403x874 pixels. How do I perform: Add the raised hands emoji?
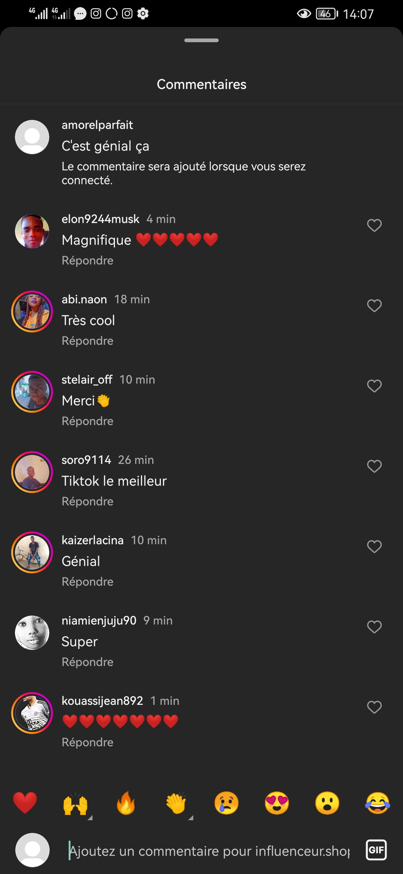click(x=75, y=803)
